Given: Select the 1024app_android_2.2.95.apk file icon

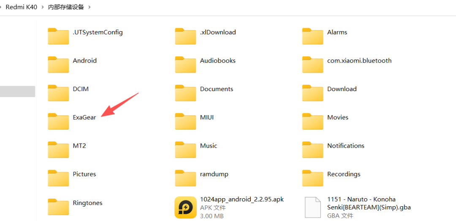Looking at the screenshot, I should tap(185, 207).
